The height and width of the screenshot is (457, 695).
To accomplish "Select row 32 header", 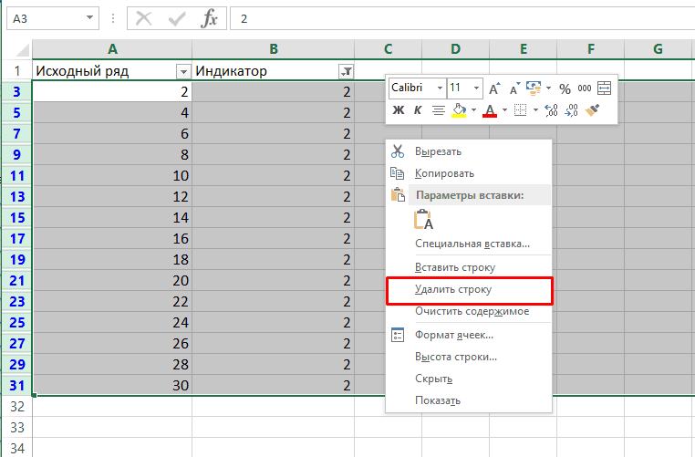I will pyautogui.click(x=16, y=407).
